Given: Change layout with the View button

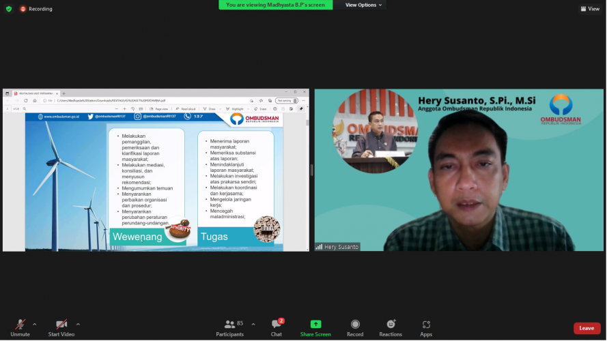Looking at the screenshot, I should [x=589, y=9].
